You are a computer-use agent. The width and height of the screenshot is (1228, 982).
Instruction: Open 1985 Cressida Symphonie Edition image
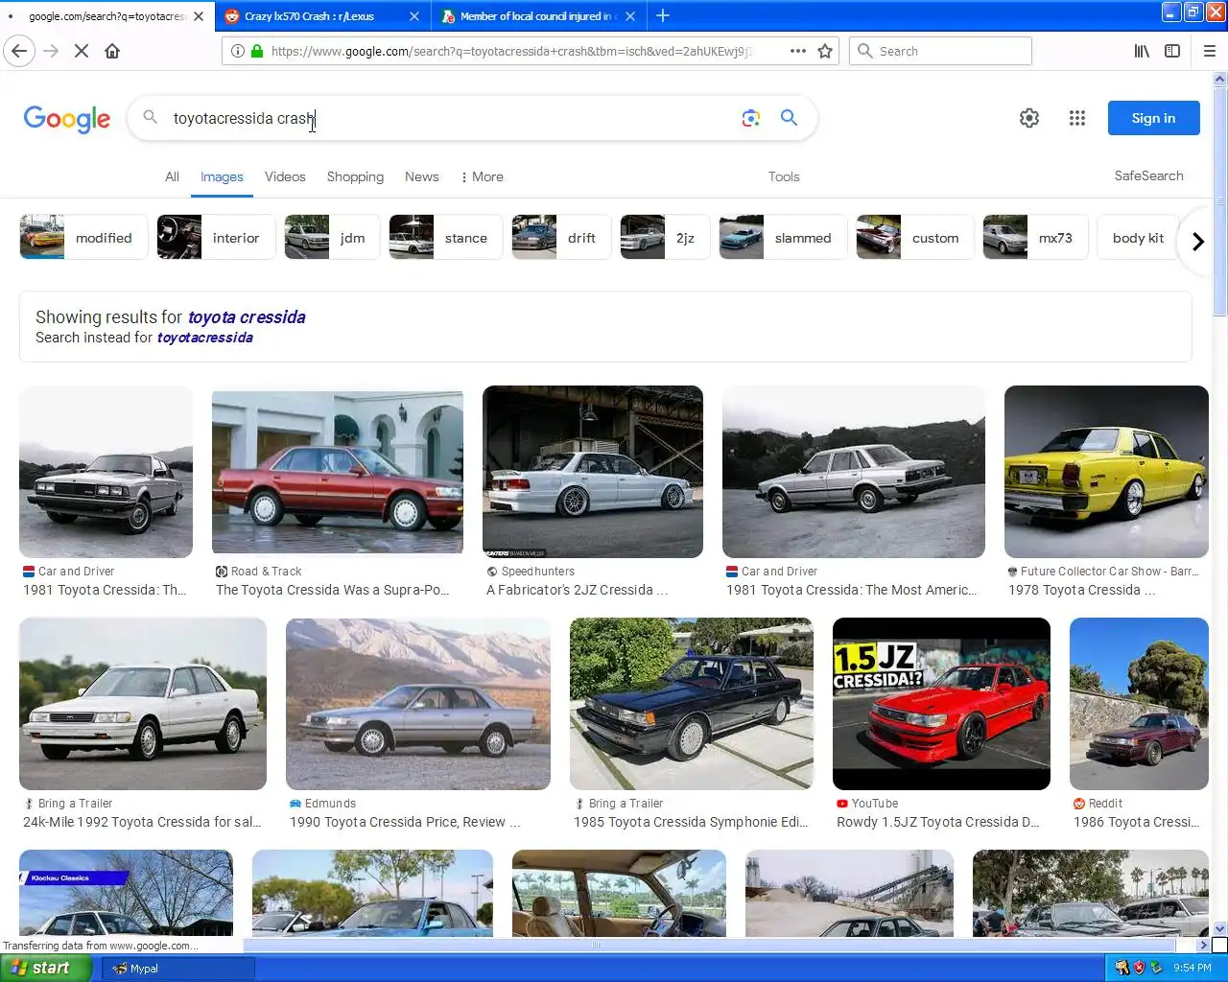coord(692,704)
